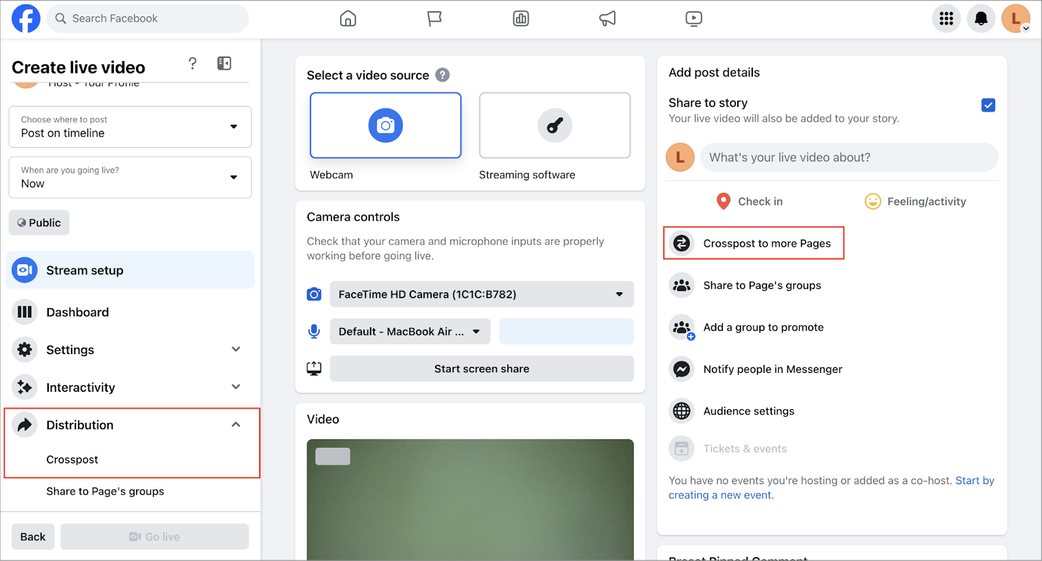The image size is (1042, 561).
Task: Collapse the Distribution section
Action: point(236,425)
